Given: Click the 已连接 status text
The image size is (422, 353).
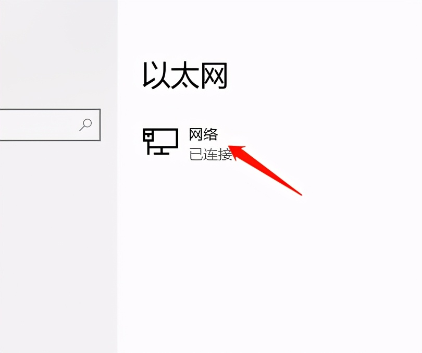Looking at the screenshot, I should 210,155.
